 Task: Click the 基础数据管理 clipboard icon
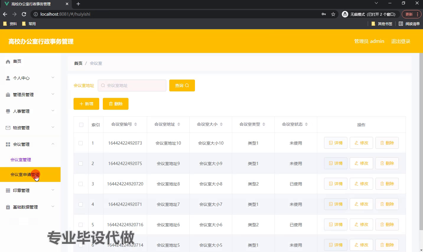(8, 207)
